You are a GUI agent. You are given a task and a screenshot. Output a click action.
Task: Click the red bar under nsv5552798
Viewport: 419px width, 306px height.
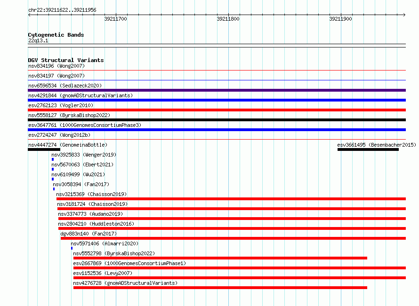point(220,258)
